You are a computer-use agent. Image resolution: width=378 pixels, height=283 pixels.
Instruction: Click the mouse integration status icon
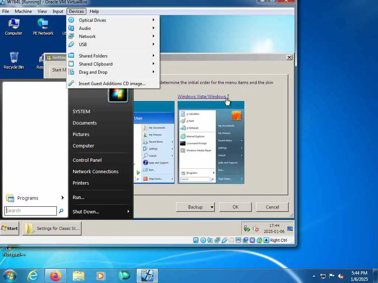[x=259, y=240]
